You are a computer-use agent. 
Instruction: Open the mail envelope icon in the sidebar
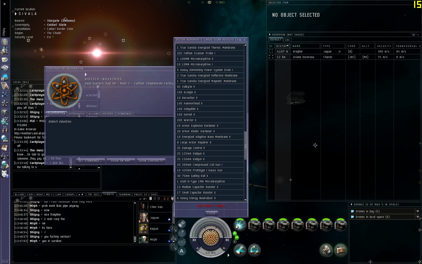(x=5, y=60)
